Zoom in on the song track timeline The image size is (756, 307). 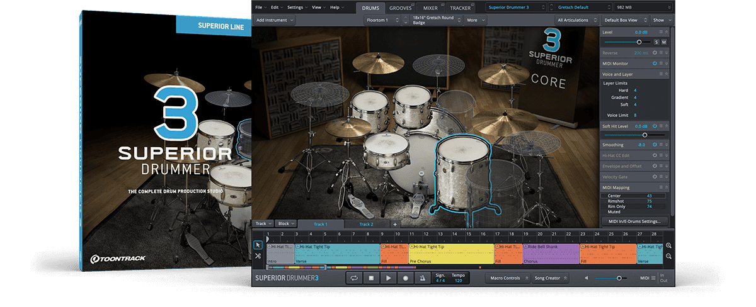pyautogui.click(x=669, y=245)
